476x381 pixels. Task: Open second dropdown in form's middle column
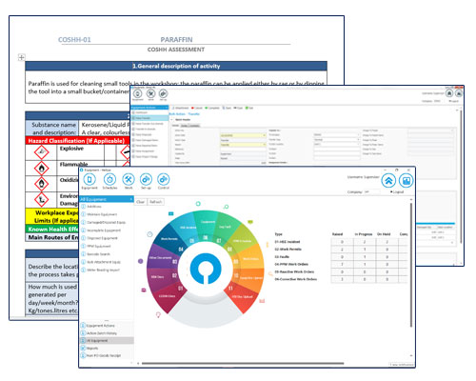click(x=337, y=140)
